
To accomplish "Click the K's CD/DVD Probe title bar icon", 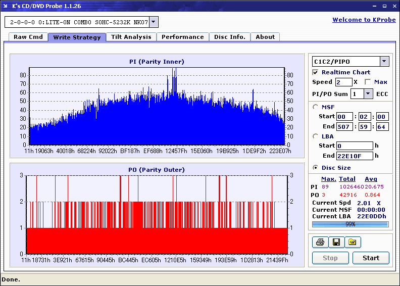I will coord(6,6).
